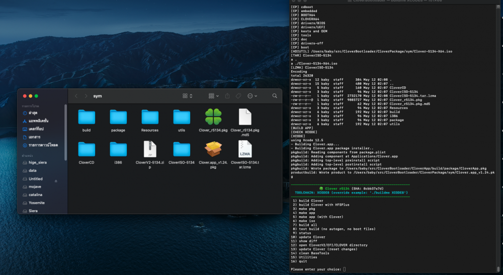Click the '[BUILD APP]' terminal line

302,128
